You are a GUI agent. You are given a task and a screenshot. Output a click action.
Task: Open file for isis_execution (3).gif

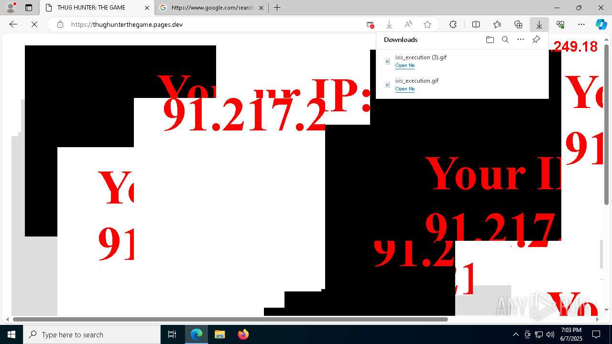[x=405, y=65]
